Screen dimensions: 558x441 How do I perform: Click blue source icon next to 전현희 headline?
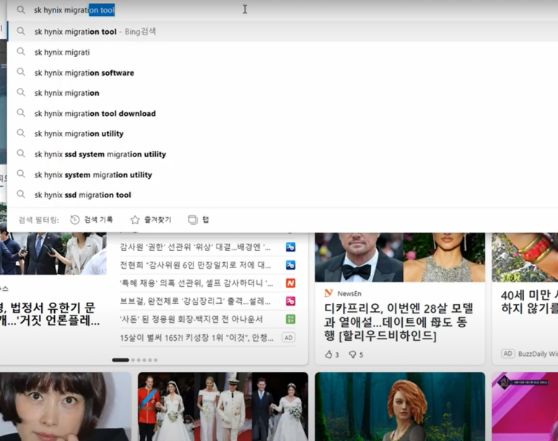[290, 265]
